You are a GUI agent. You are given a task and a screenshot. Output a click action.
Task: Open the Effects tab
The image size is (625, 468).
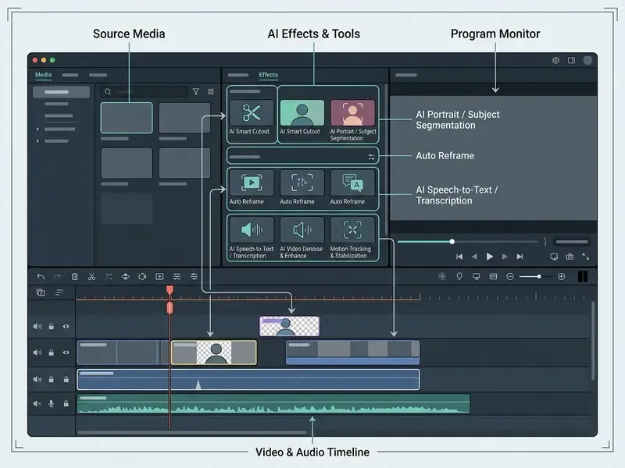click(x=268, y=75)
